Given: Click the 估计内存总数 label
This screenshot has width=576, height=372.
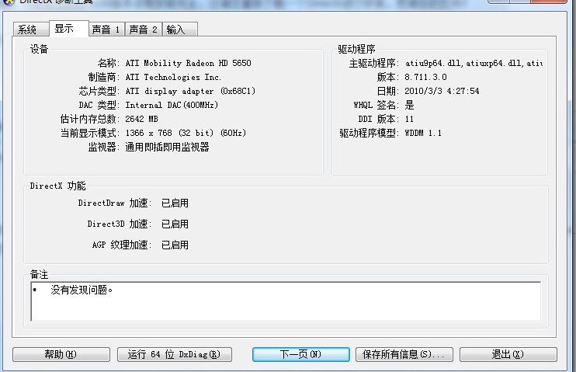Looking at the screenshot, I should pyautogui.click(x=90, y=119).
